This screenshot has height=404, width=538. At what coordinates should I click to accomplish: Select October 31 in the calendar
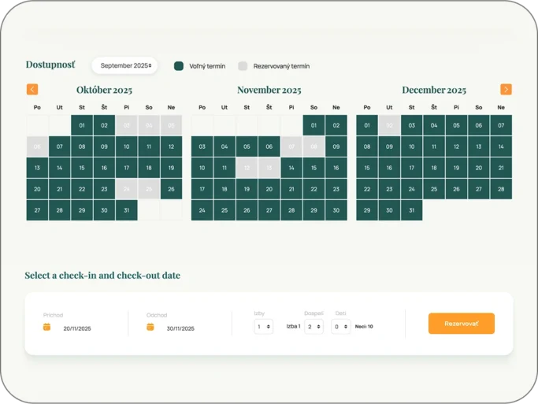[127, 210]
